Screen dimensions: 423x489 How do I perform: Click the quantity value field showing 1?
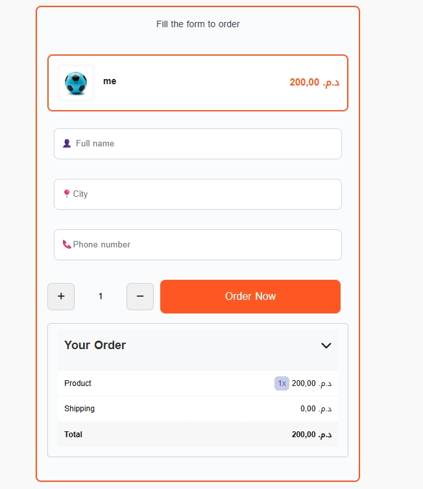click(101, 297)
